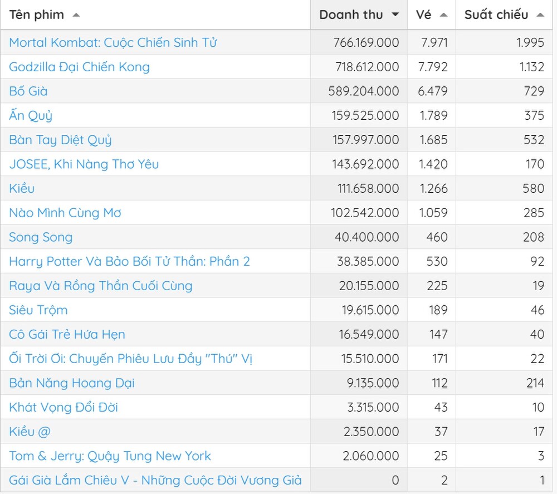Select Raya Và Rồng Thần Cuối Cùng link
Screen dimensions: 557x494
(100, 286)
